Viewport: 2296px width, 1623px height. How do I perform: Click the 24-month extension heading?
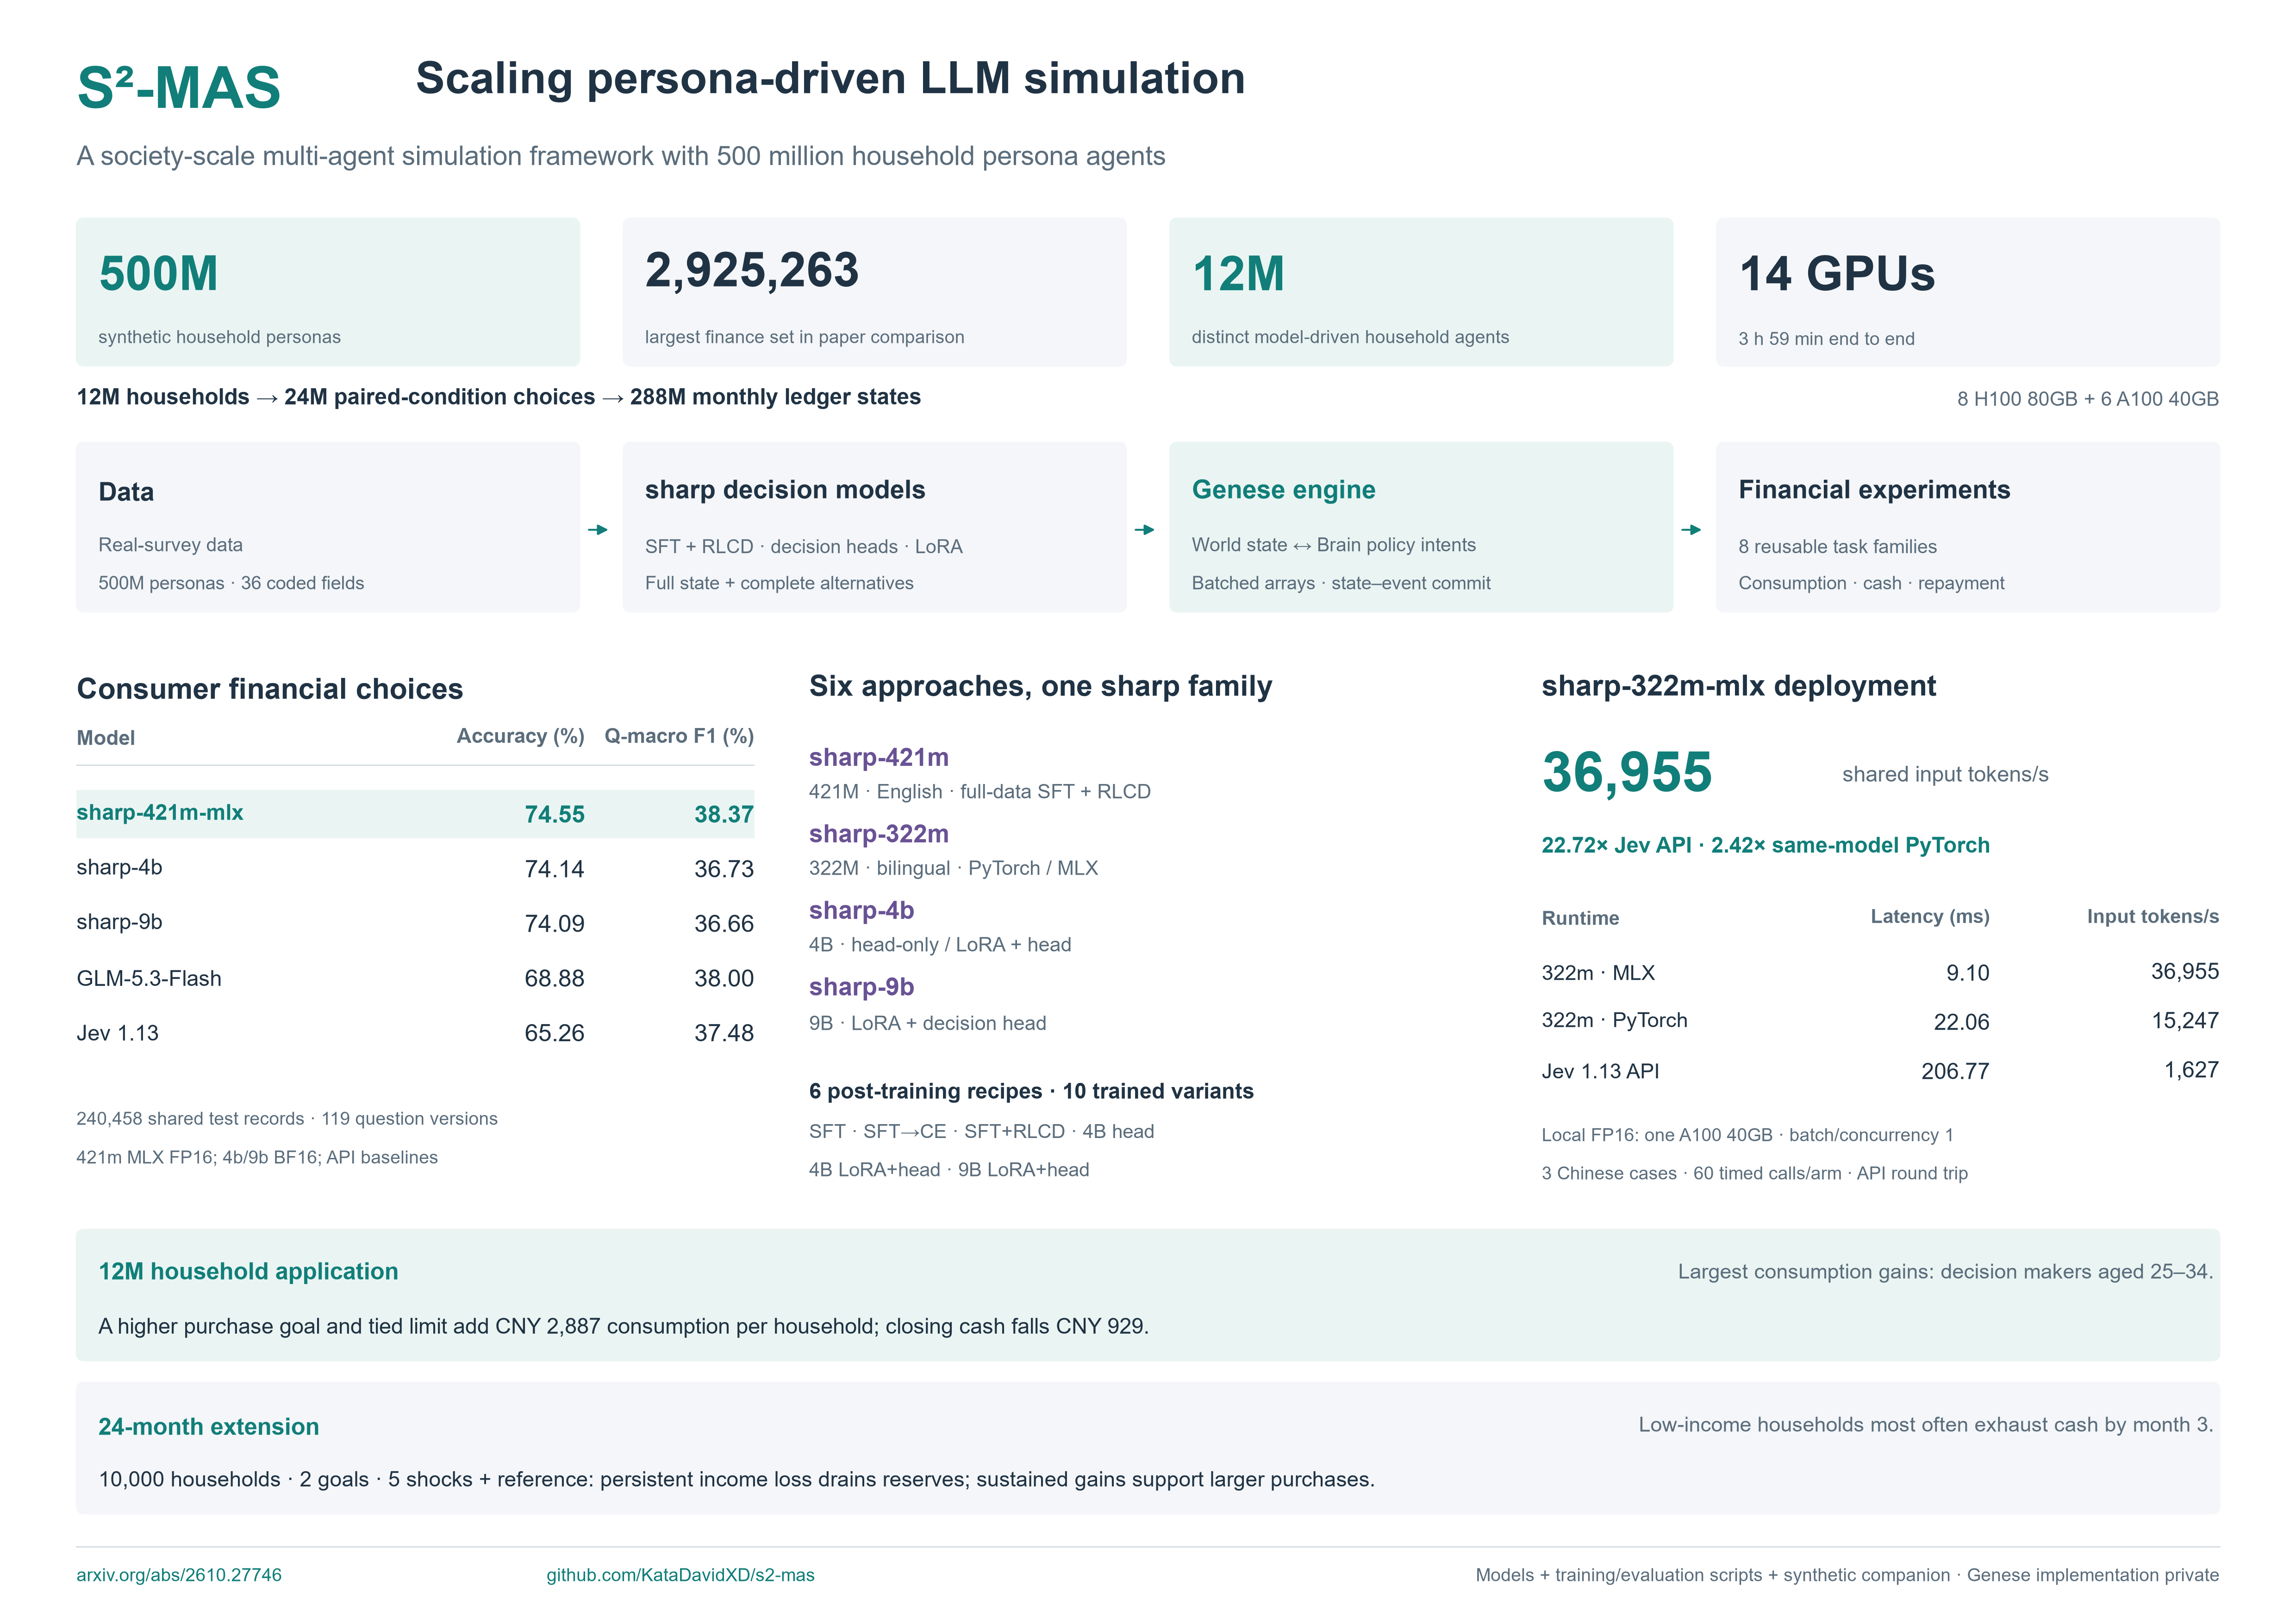tap(209, 1427)
